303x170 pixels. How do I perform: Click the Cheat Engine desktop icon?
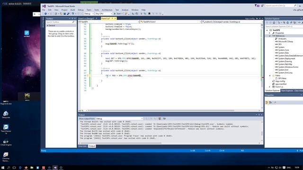(x=6, y=143)
